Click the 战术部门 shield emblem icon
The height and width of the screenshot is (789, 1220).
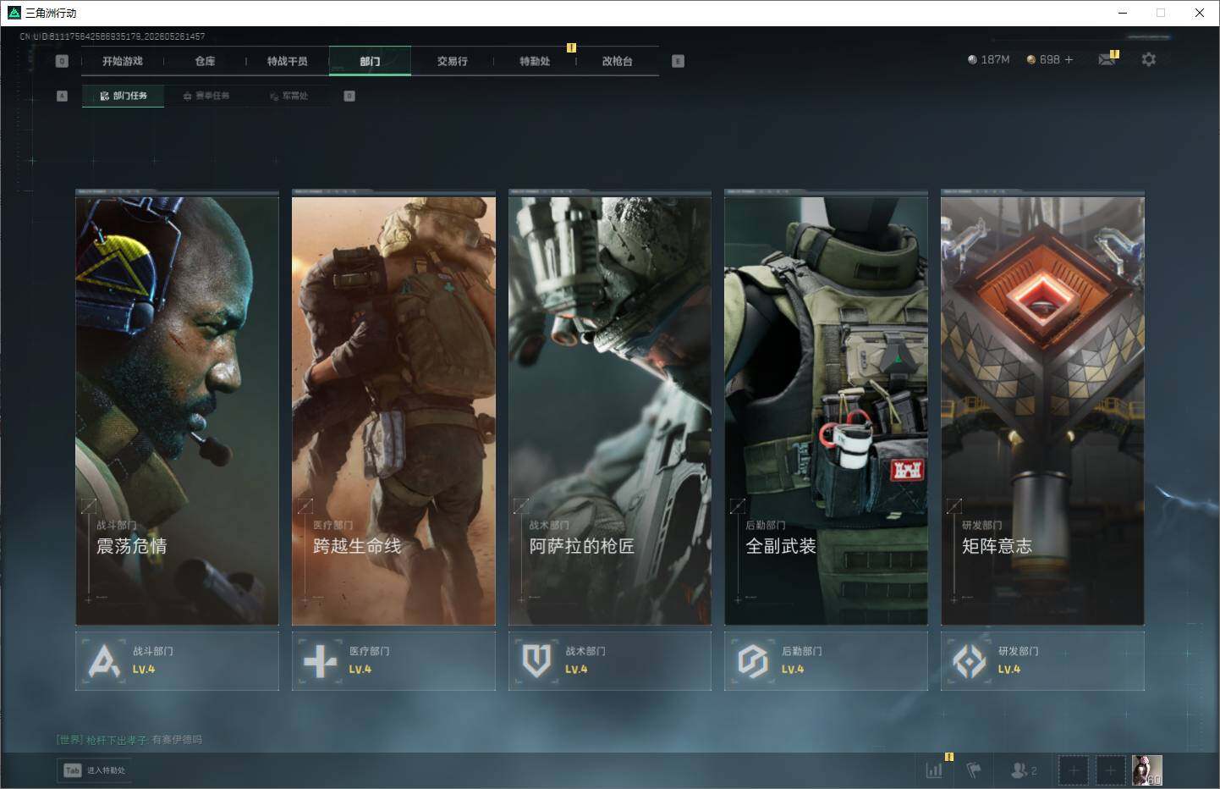pos(536,660)
